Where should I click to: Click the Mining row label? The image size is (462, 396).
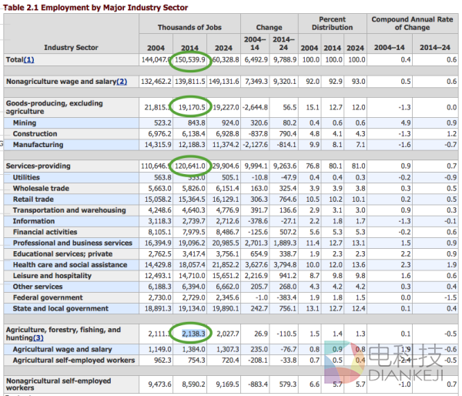[25, 122]
